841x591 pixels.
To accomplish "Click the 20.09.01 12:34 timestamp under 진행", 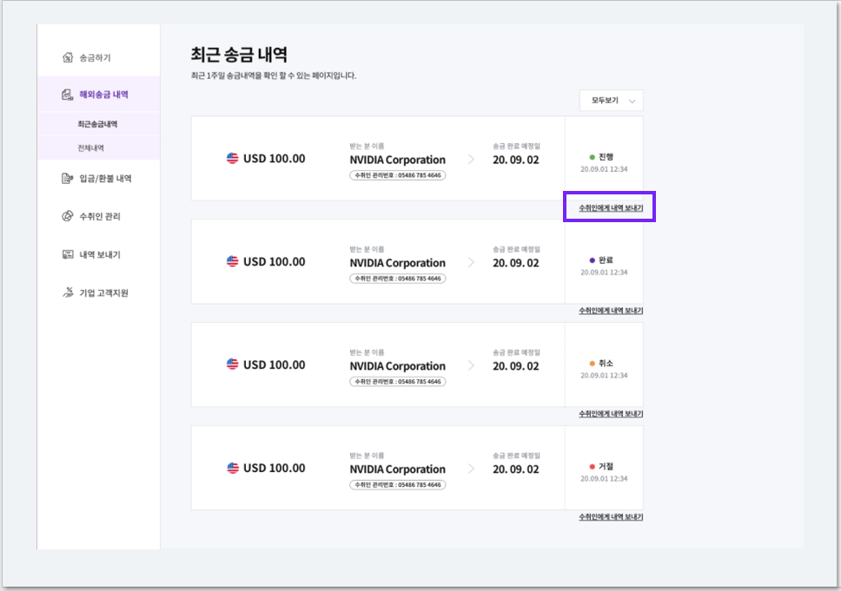I will pos(604,169).
